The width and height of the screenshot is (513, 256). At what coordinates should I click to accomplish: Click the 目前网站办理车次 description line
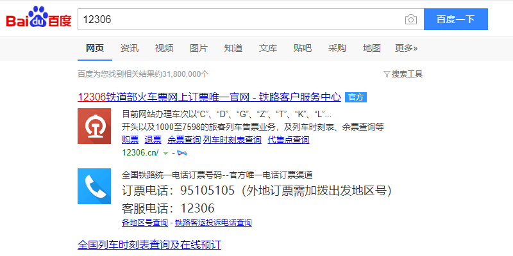pos(227,115)
